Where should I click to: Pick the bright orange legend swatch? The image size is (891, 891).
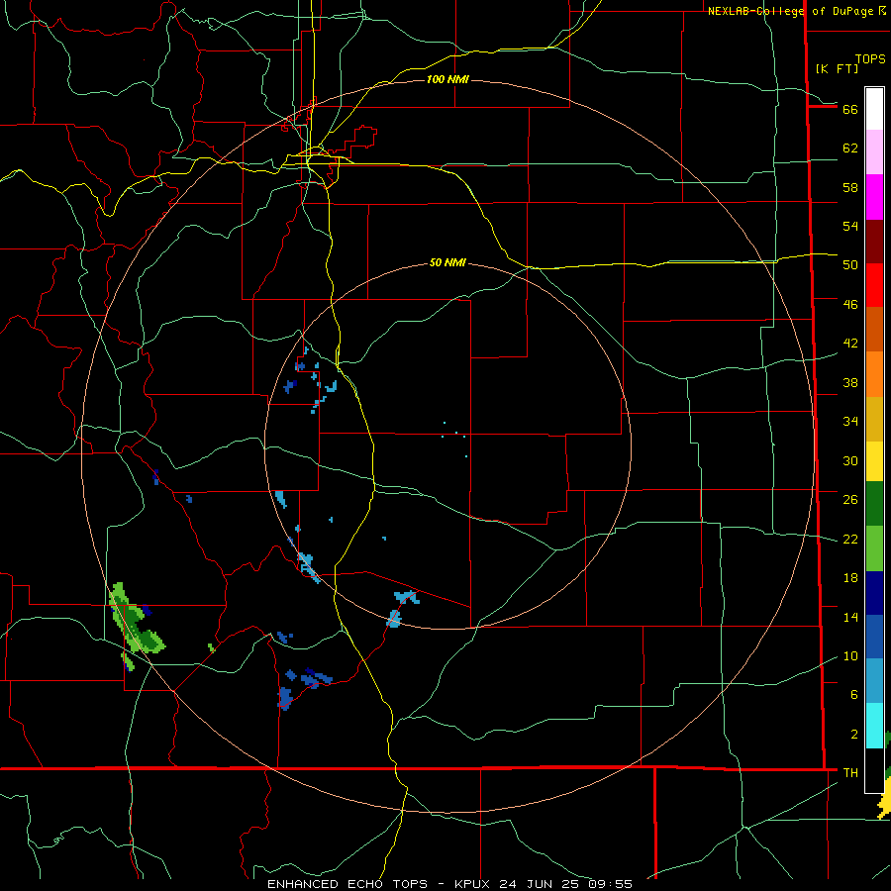pyautogui.click(x=874, y=374)
